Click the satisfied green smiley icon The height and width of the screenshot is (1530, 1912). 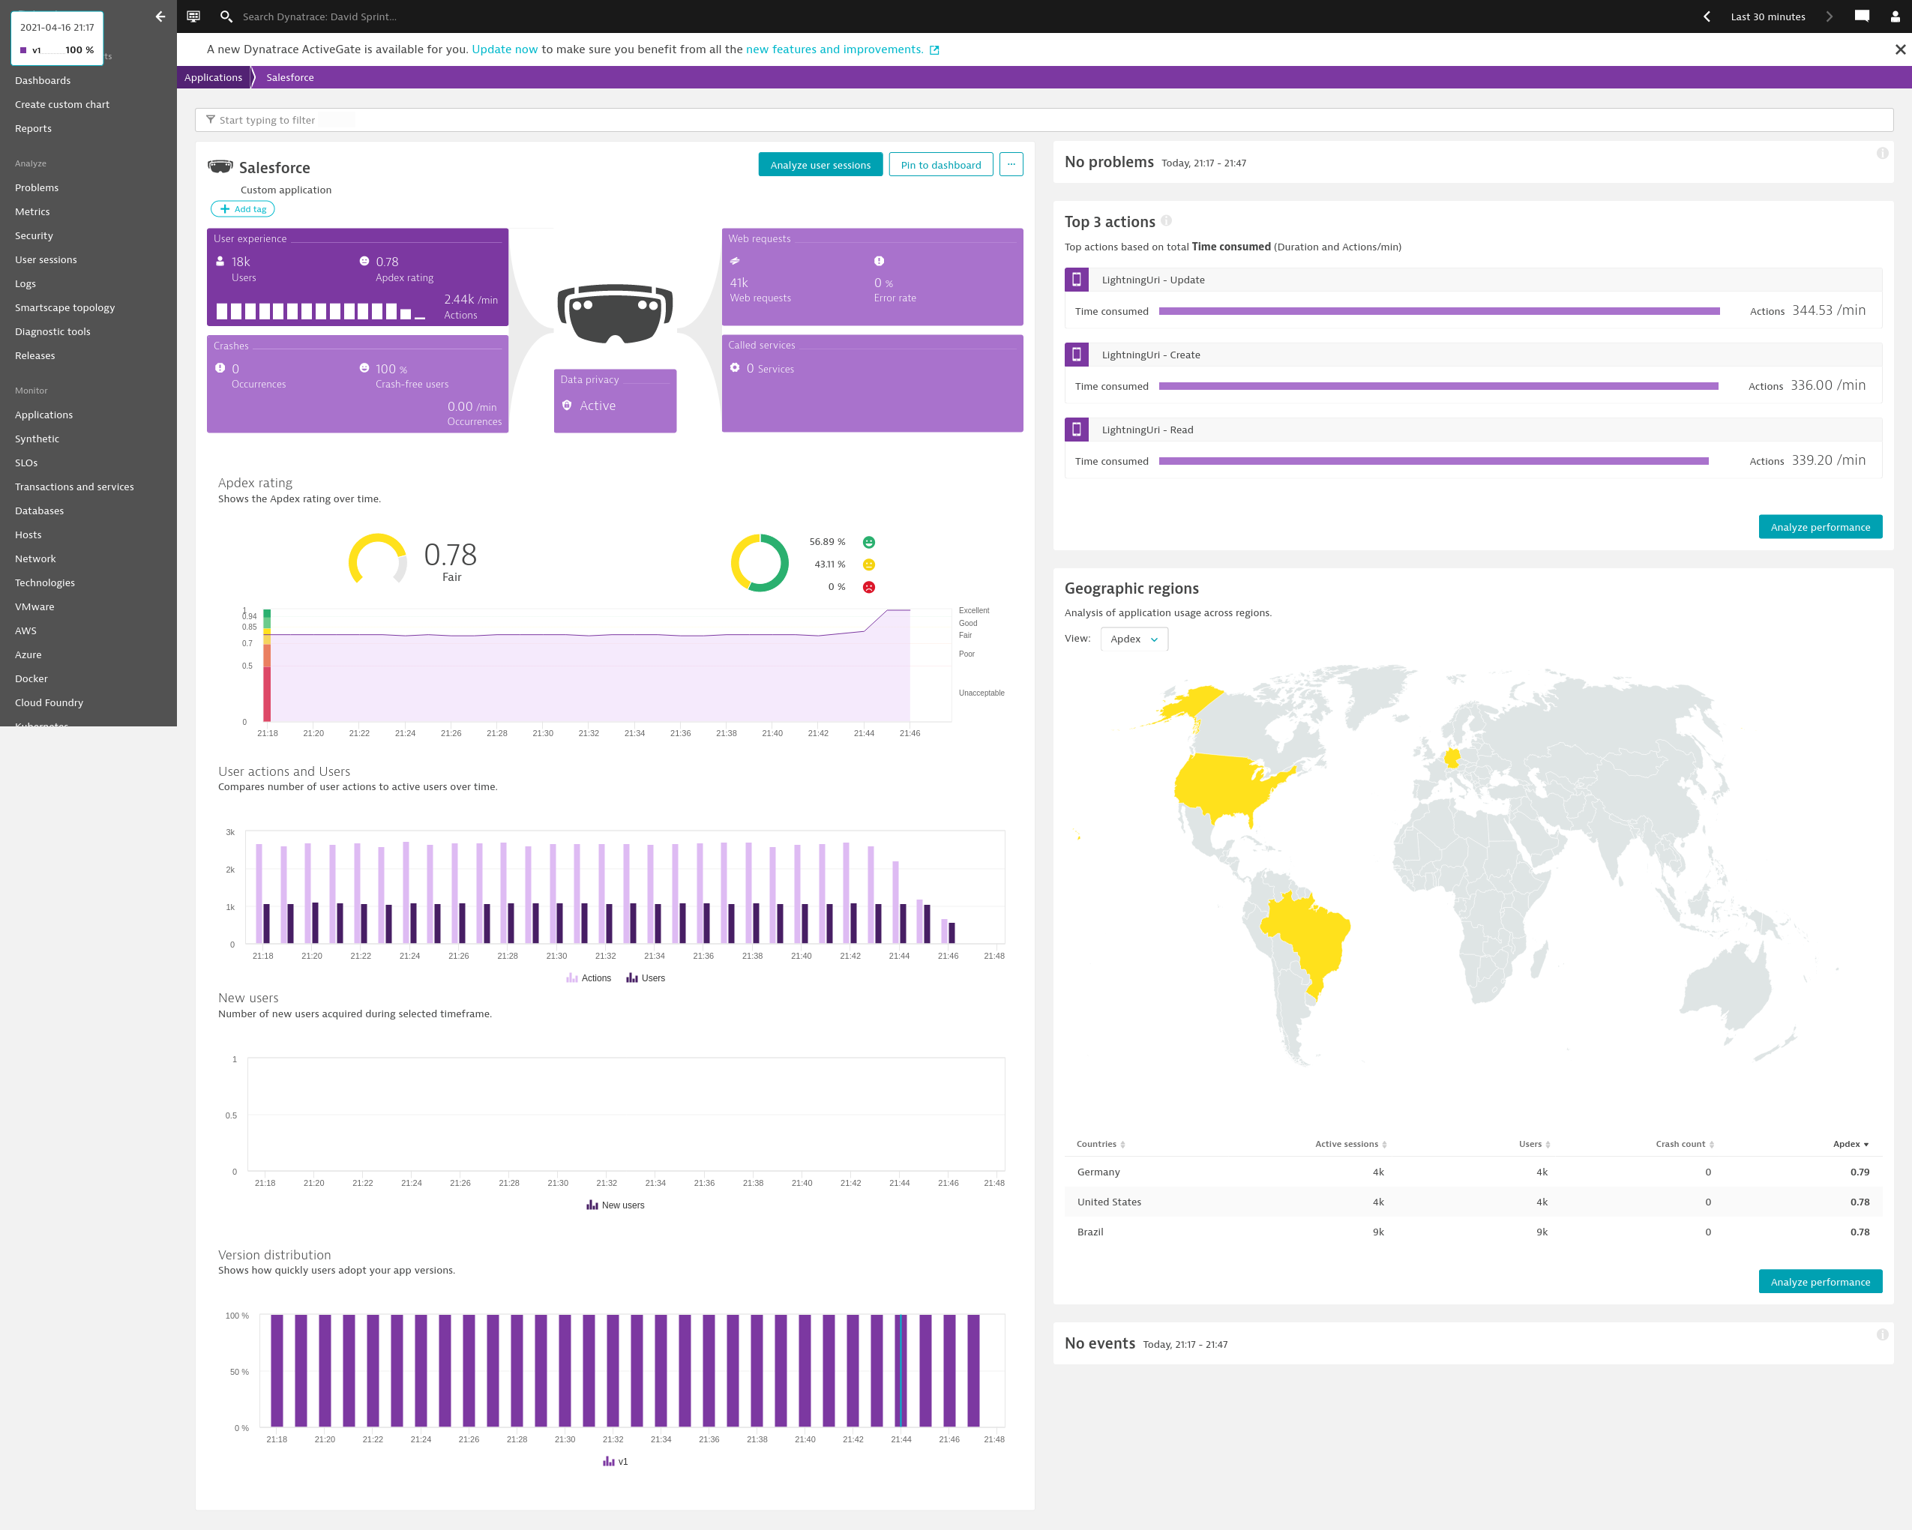tap(869, 542)
